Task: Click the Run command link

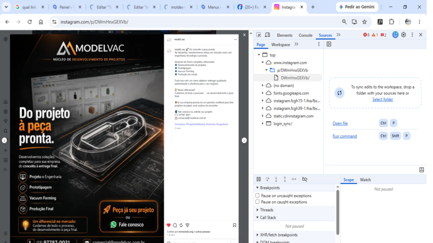Action: coord(344,136)
